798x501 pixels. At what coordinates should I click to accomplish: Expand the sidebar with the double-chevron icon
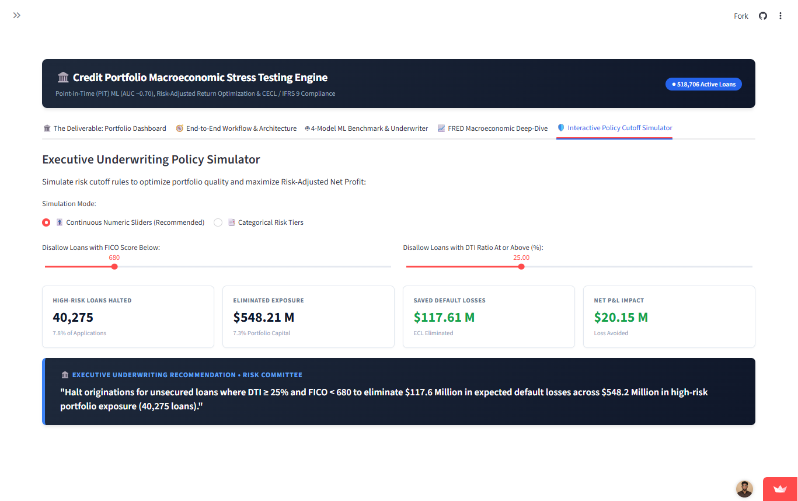coord(17,15)
